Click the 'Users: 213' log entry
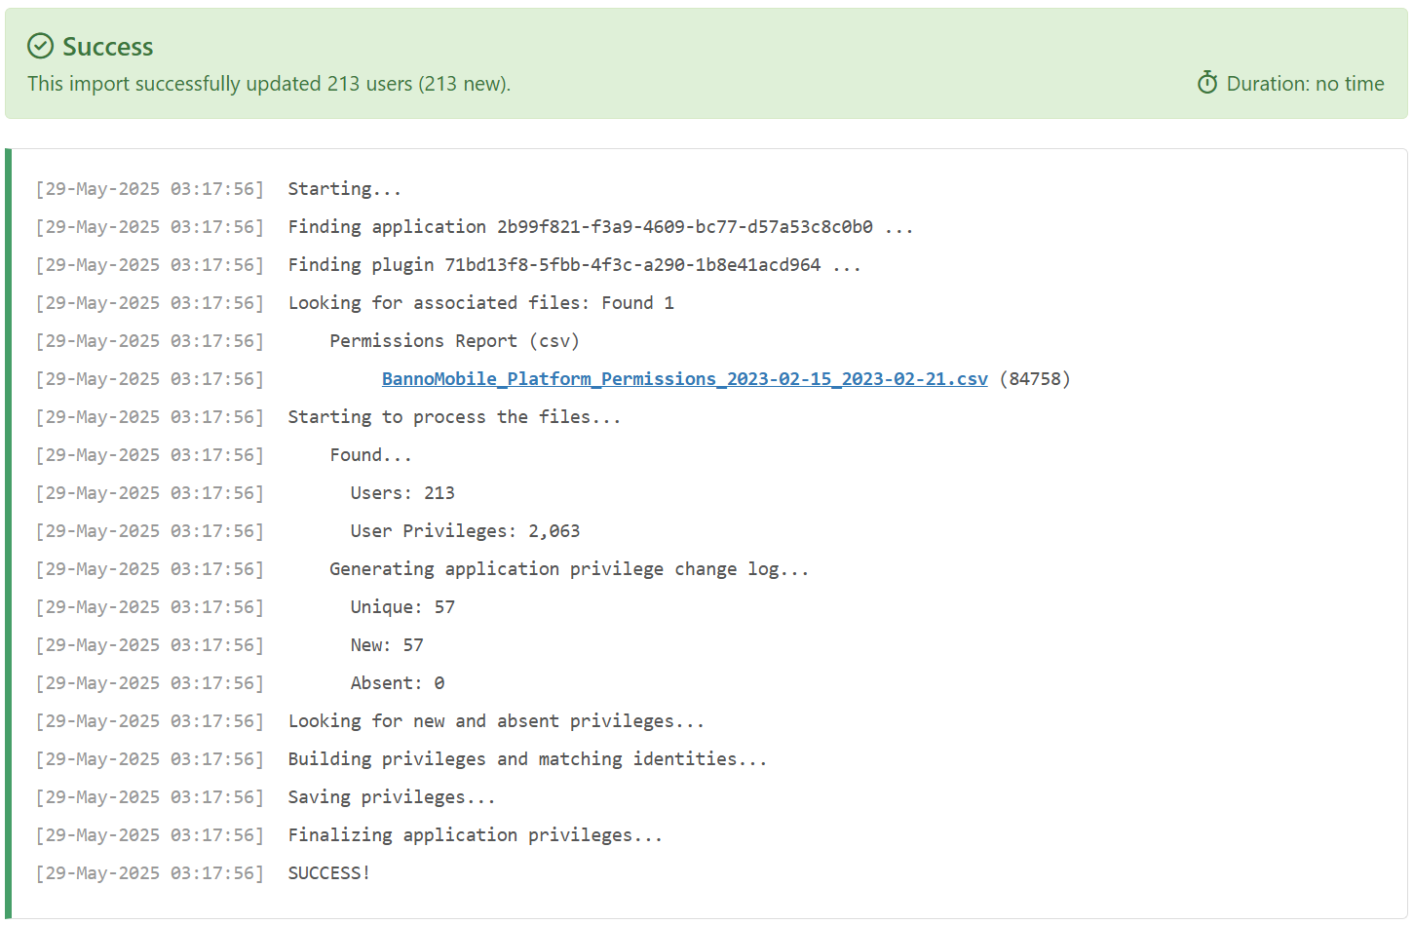 (x=402, y=493)
